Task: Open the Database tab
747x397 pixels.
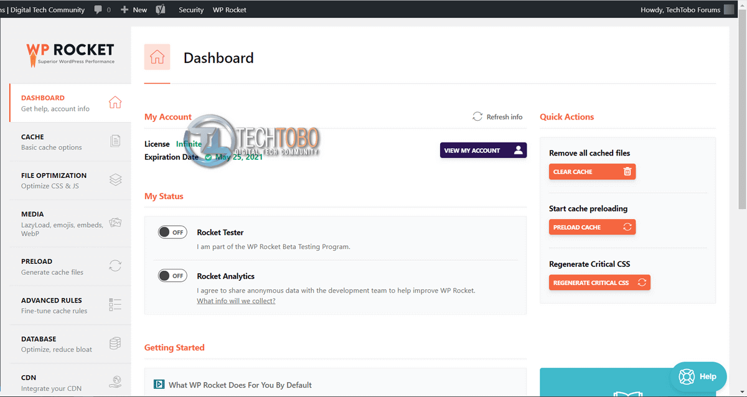Action: pos(70,344)
